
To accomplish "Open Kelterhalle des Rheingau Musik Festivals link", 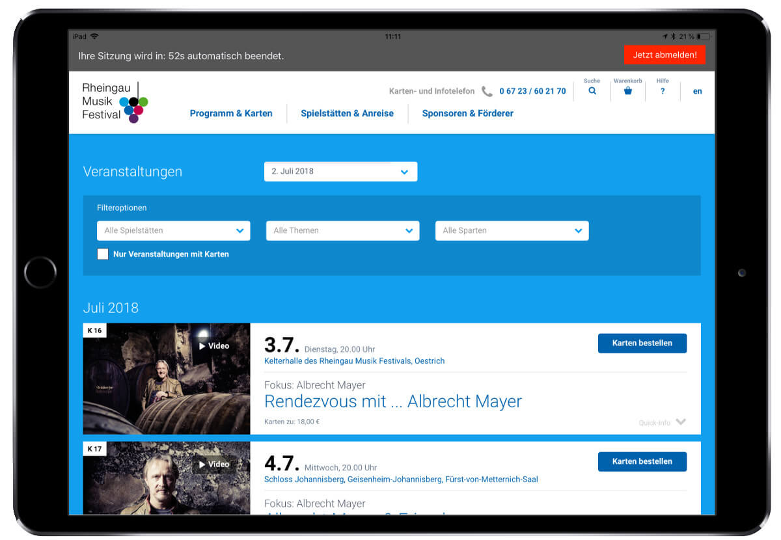I will coord(354,361).
